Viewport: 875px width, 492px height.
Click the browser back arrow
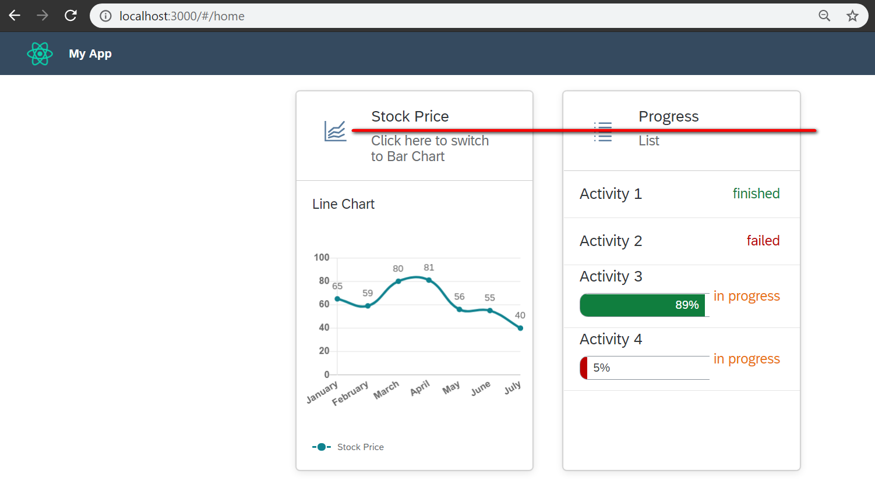pos(15,16)
